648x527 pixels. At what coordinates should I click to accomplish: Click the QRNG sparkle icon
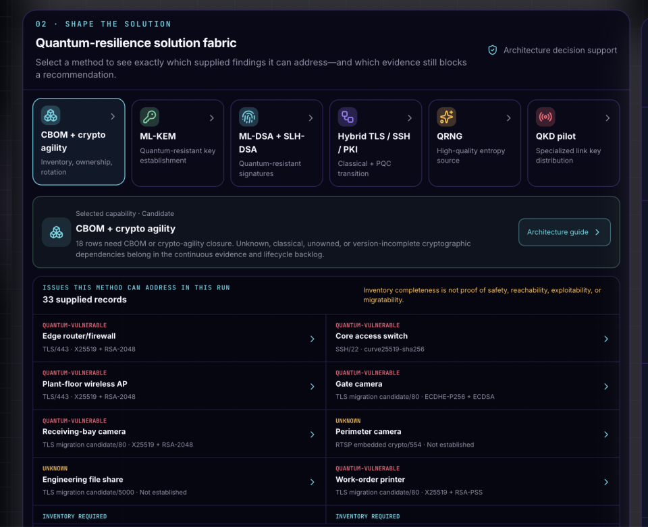tap(446, 117)
